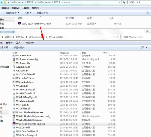Click the wsCUDA.dll file icon
The height and width of the screenshot is (137, 151).
(x=14, y=71)
